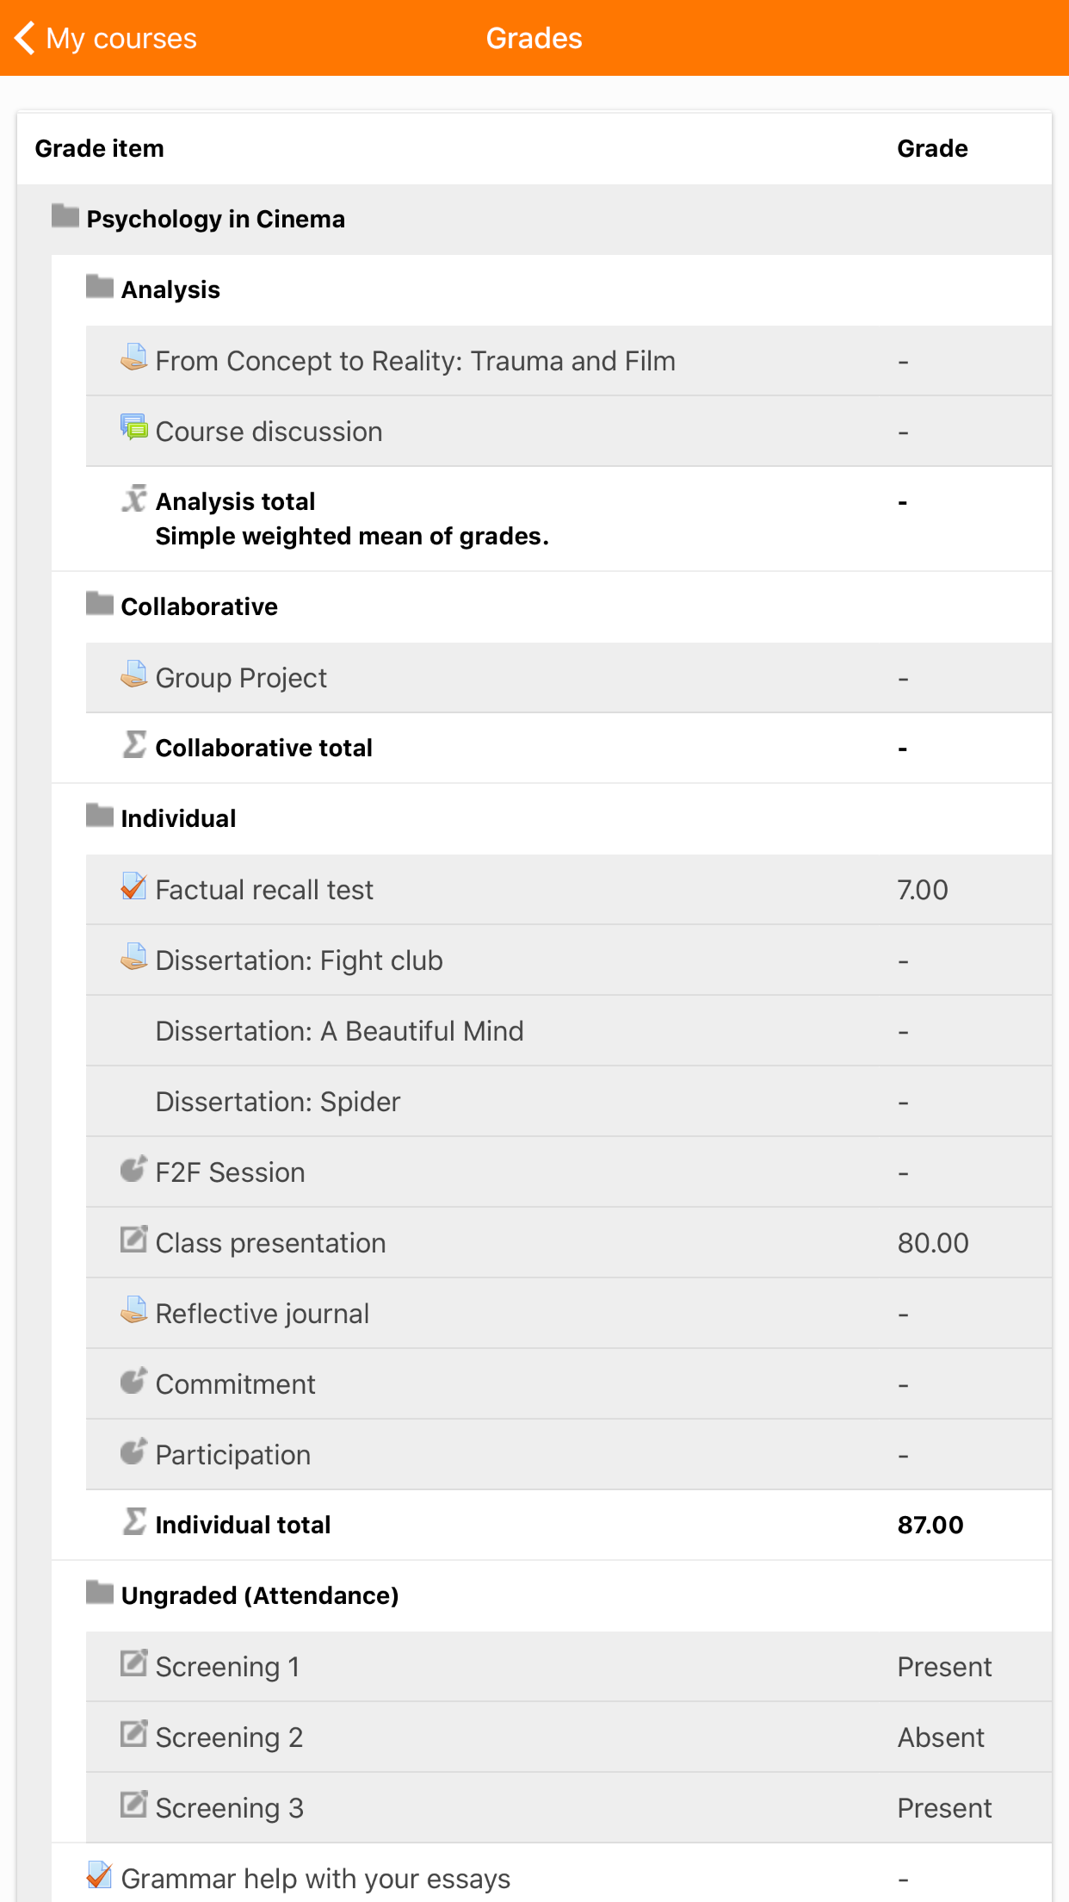
Task: Select the Analysis category folder
Action: [99, 286]
